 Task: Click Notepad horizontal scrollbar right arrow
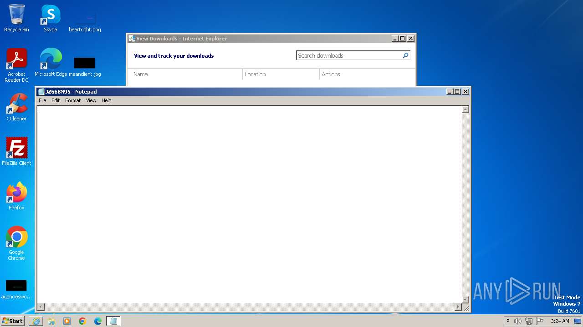click(x=458, y=307)
